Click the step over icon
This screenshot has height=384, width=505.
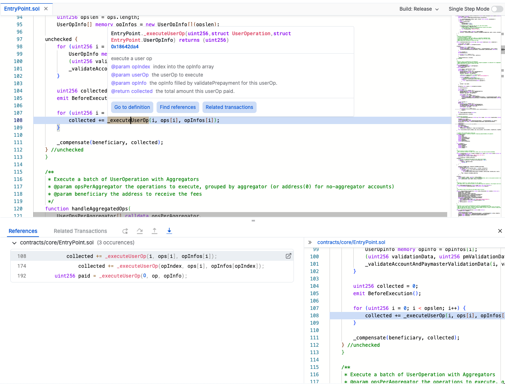(140, 231)
